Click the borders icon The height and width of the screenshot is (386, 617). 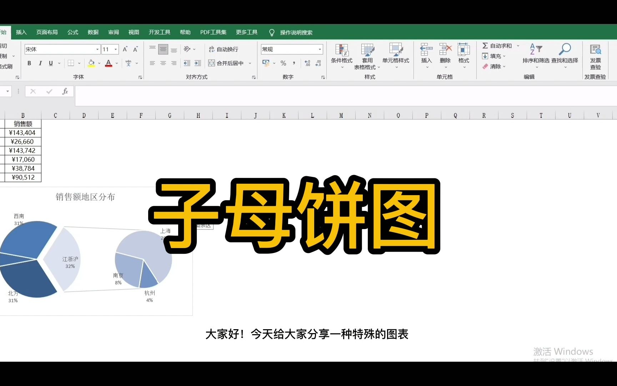tap(71, 63)
